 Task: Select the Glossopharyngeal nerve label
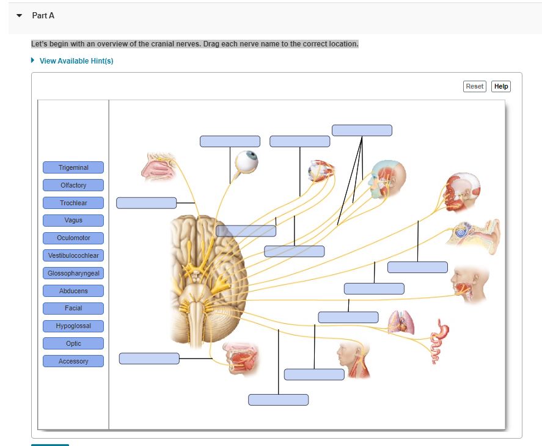73,273
